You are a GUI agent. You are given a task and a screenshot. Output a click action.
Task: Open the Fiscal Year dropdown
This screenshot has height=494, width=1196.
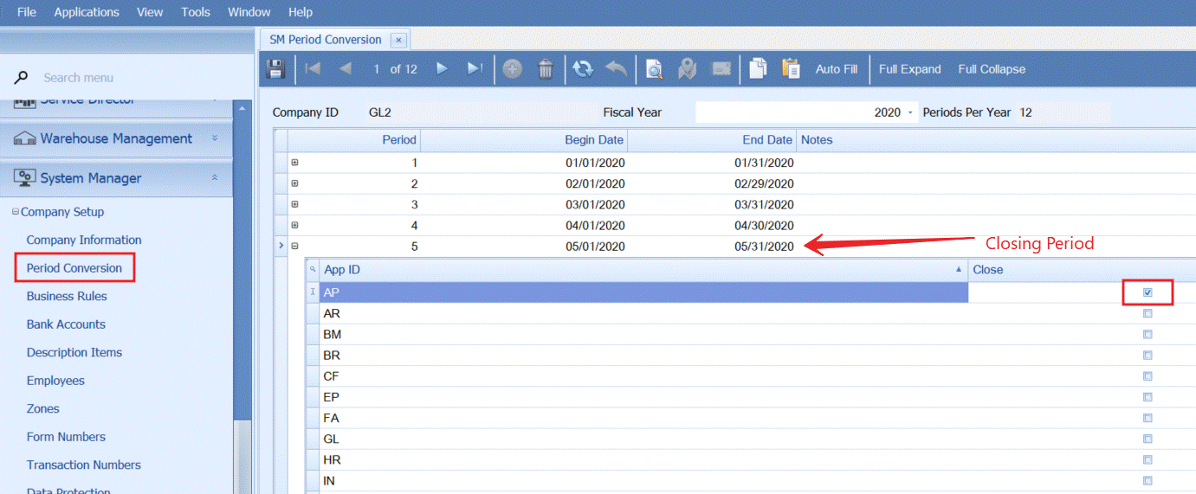[x=910, y=112]
